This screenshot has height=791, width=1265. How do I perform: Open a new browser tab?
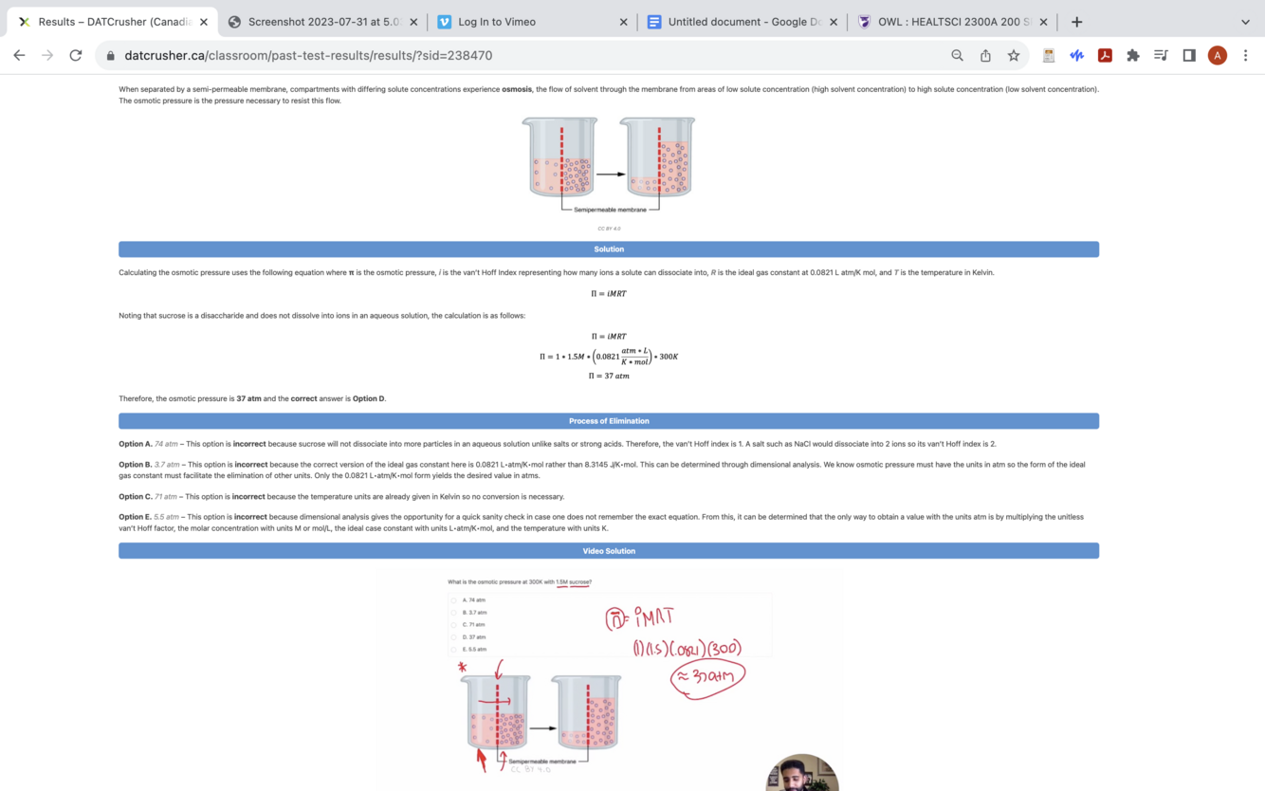pyautogui.click(x=1076, y=22)
